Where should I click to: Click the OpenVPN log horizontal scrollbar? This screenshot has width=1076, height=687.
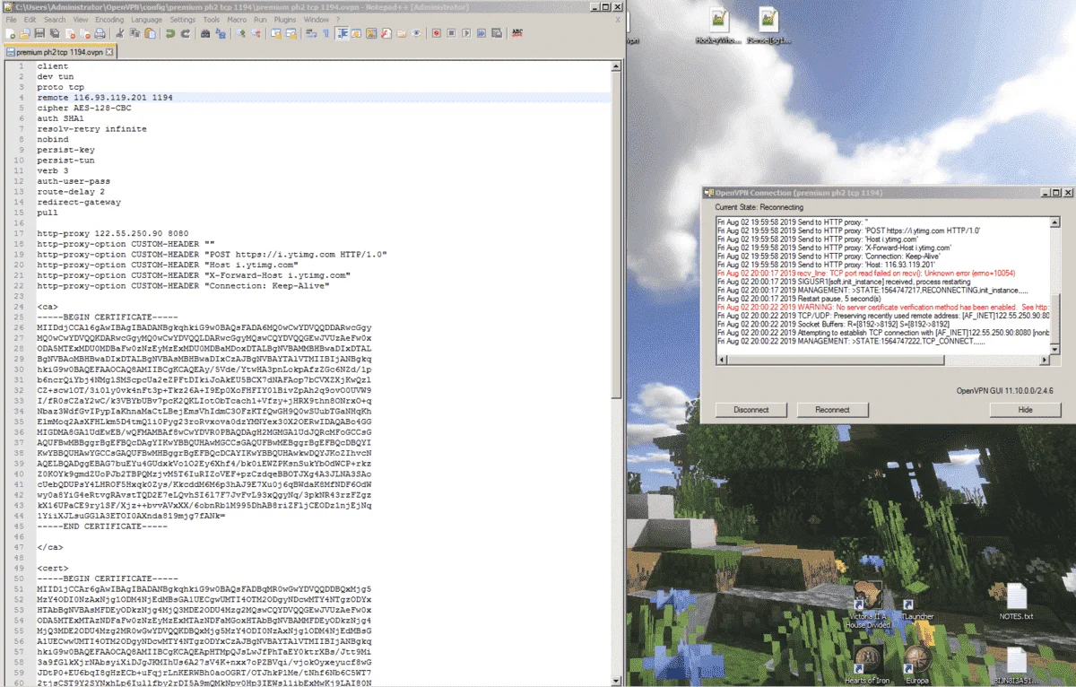pos(882,361)
